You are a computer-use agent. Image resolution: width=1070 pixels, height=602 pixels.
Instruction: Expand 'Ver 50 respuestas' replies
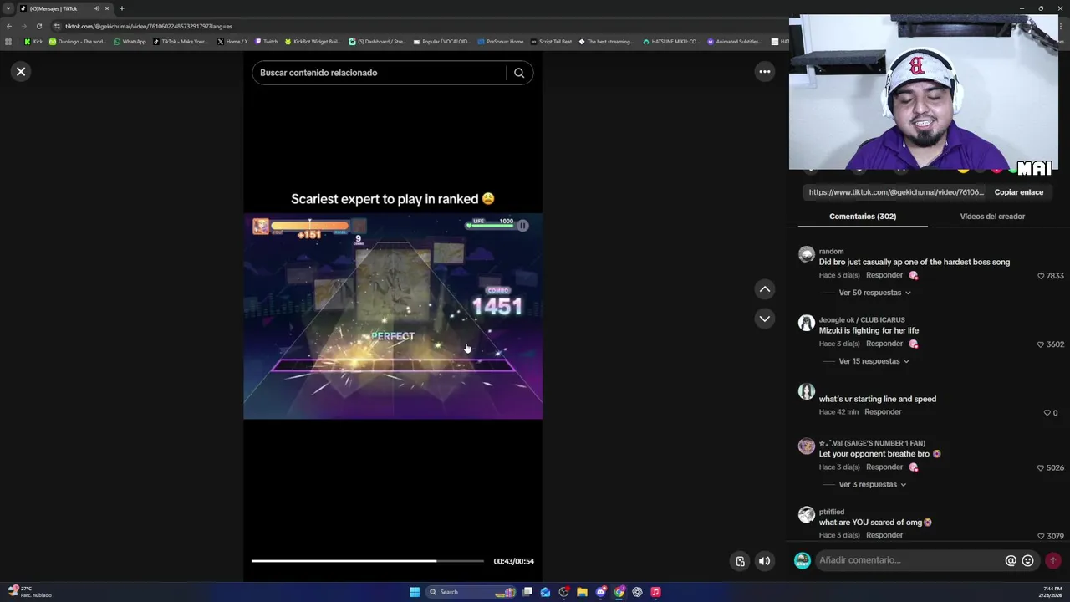pos(874,293)
